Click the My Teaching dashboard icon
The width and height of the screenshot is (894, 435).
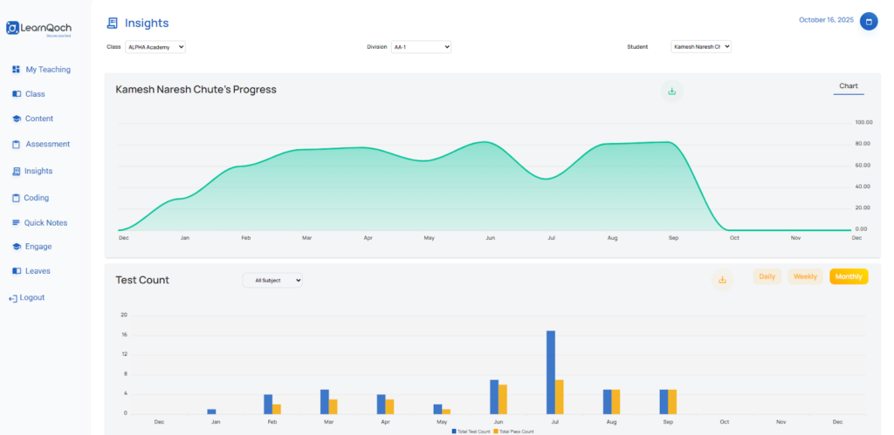click(16, 70)
